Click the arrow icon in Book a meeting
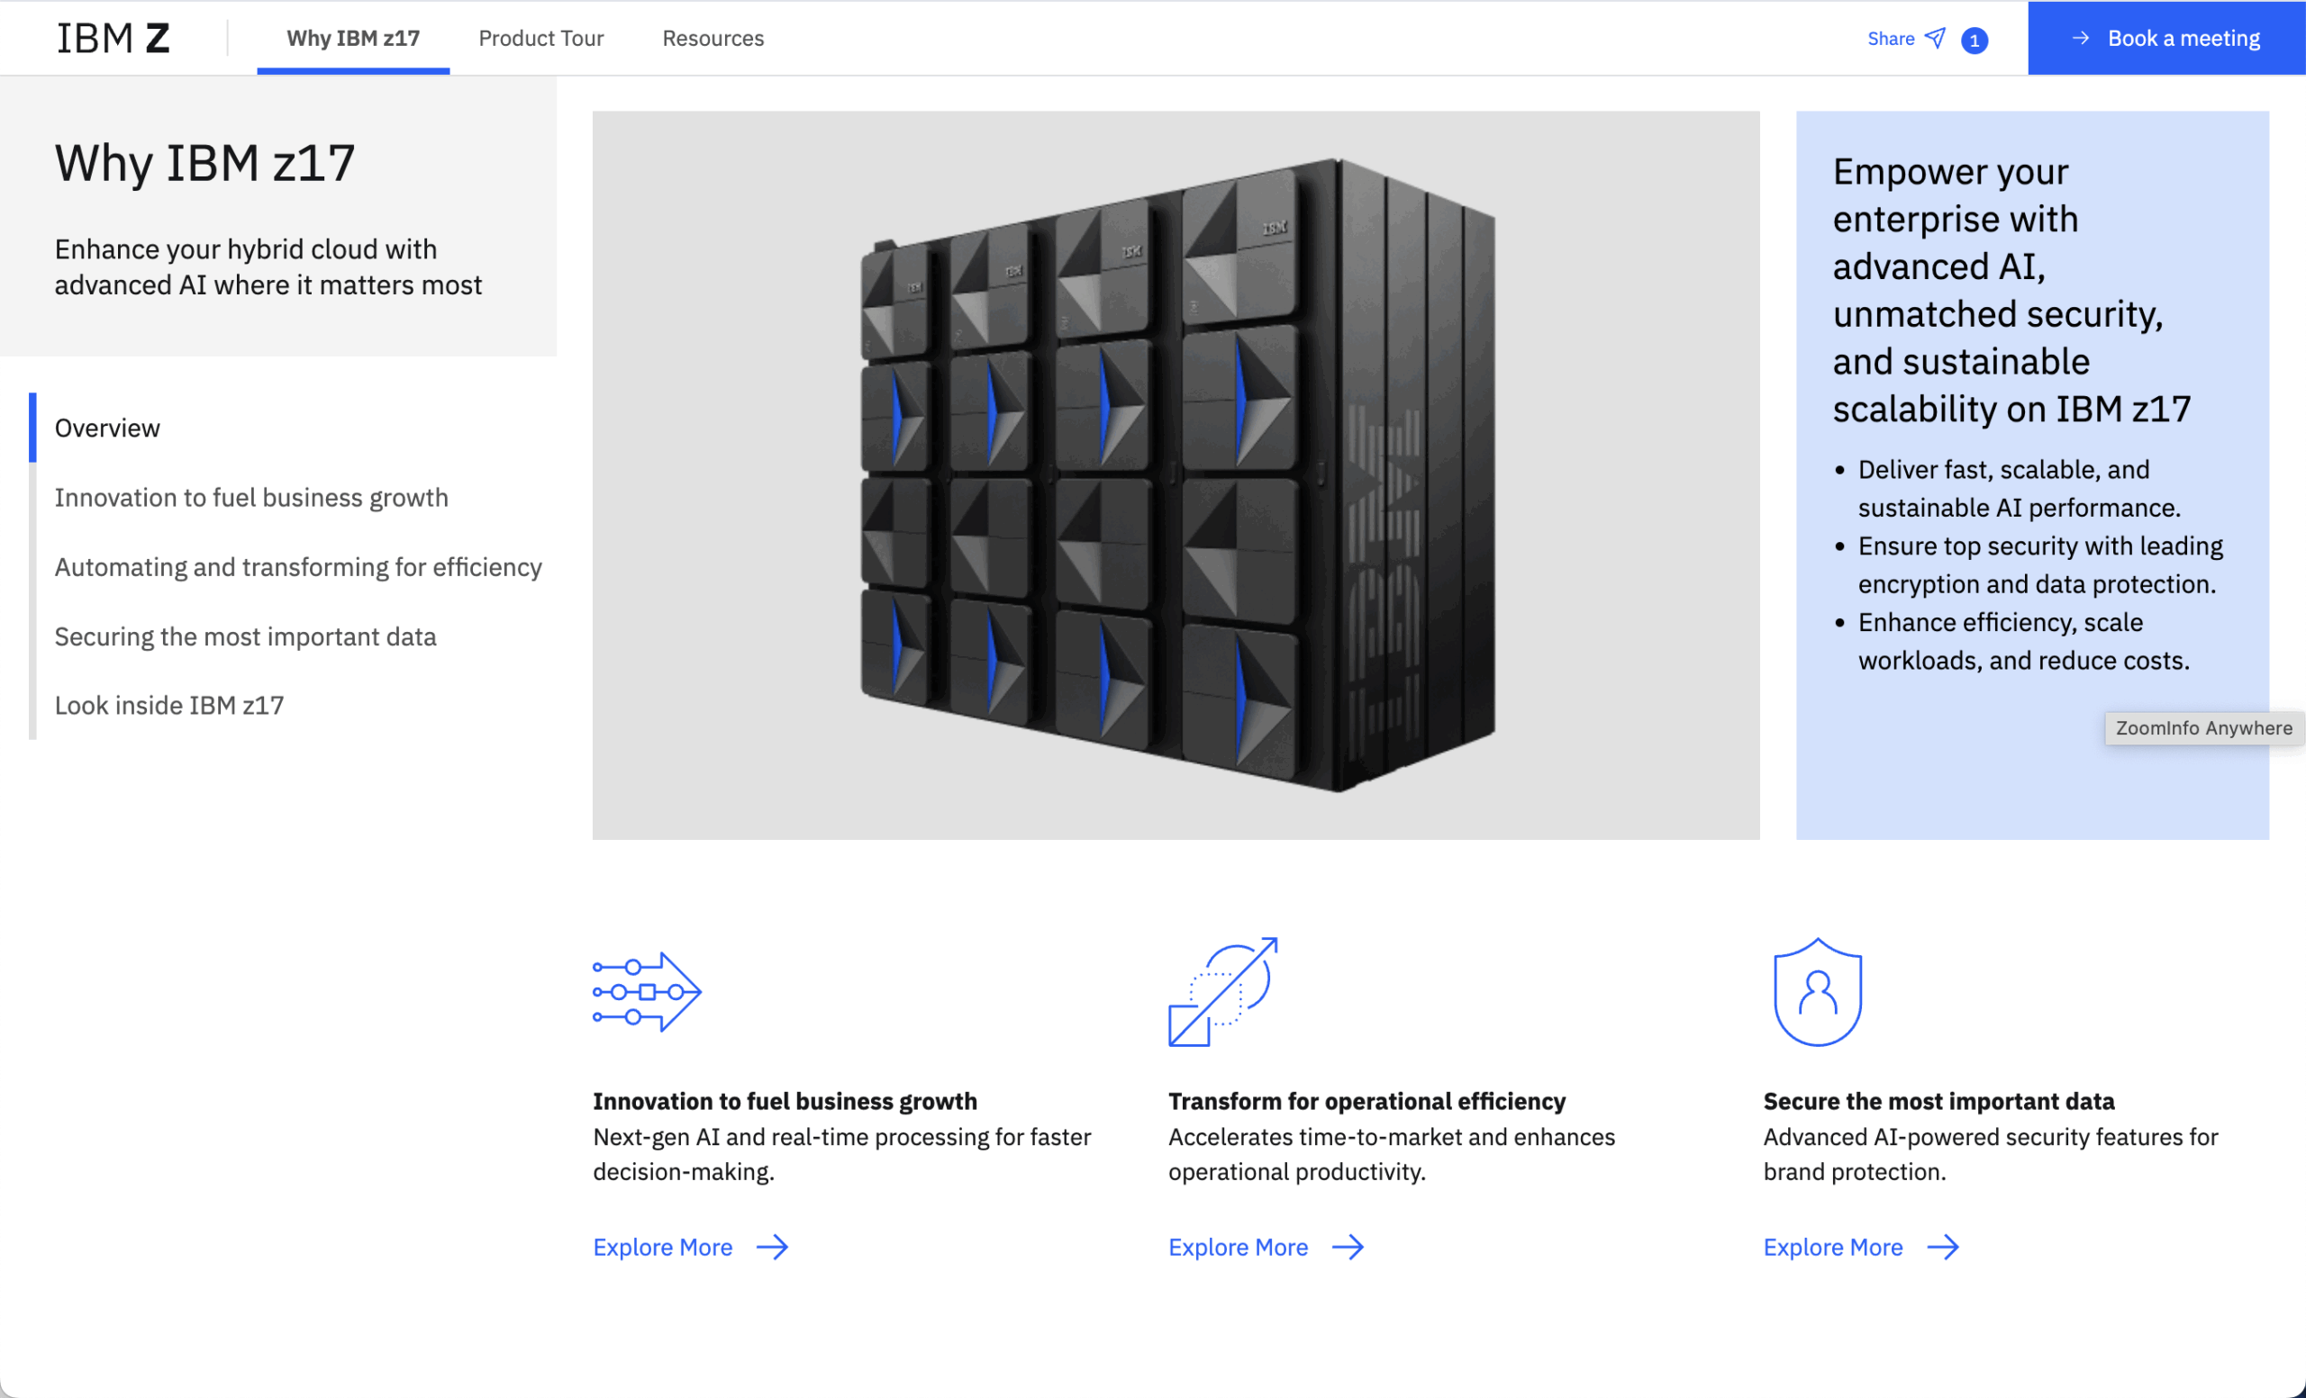 click(2080, 39)
